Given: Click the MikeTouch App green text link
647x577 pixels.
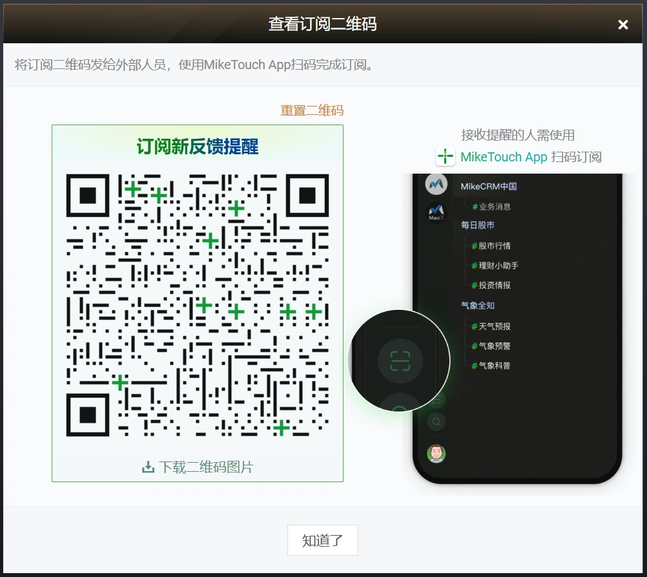Looking at the screenshot, I should tap(504, 157).
